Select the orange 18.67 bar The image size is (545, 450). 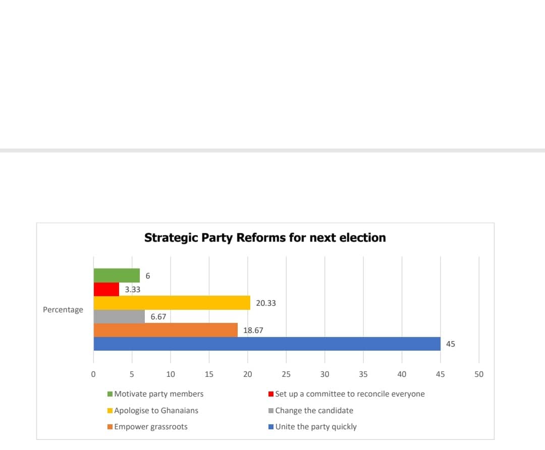pos(166,330)
